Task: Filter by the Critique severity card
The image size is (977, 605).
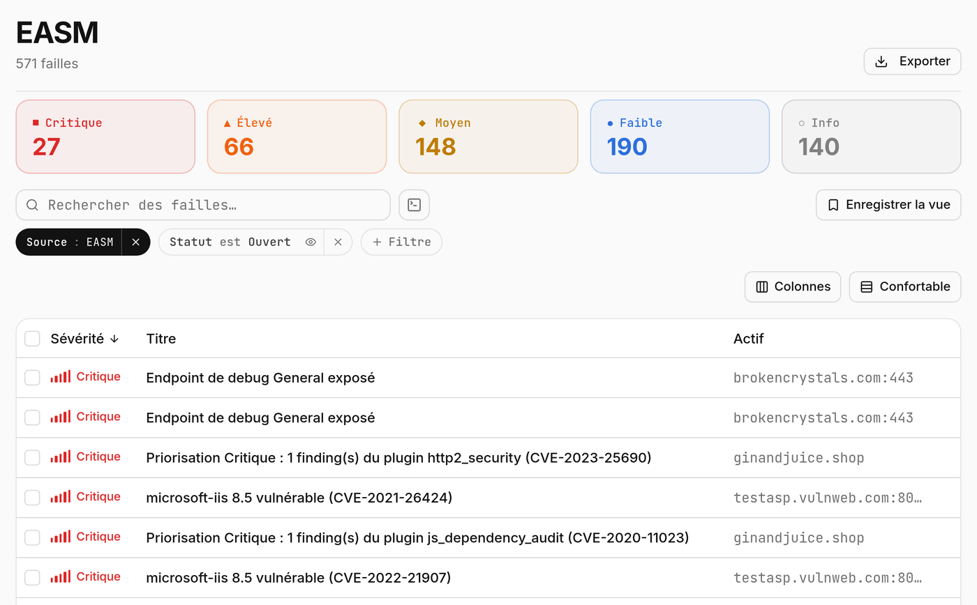Action: tap(105, 137)
